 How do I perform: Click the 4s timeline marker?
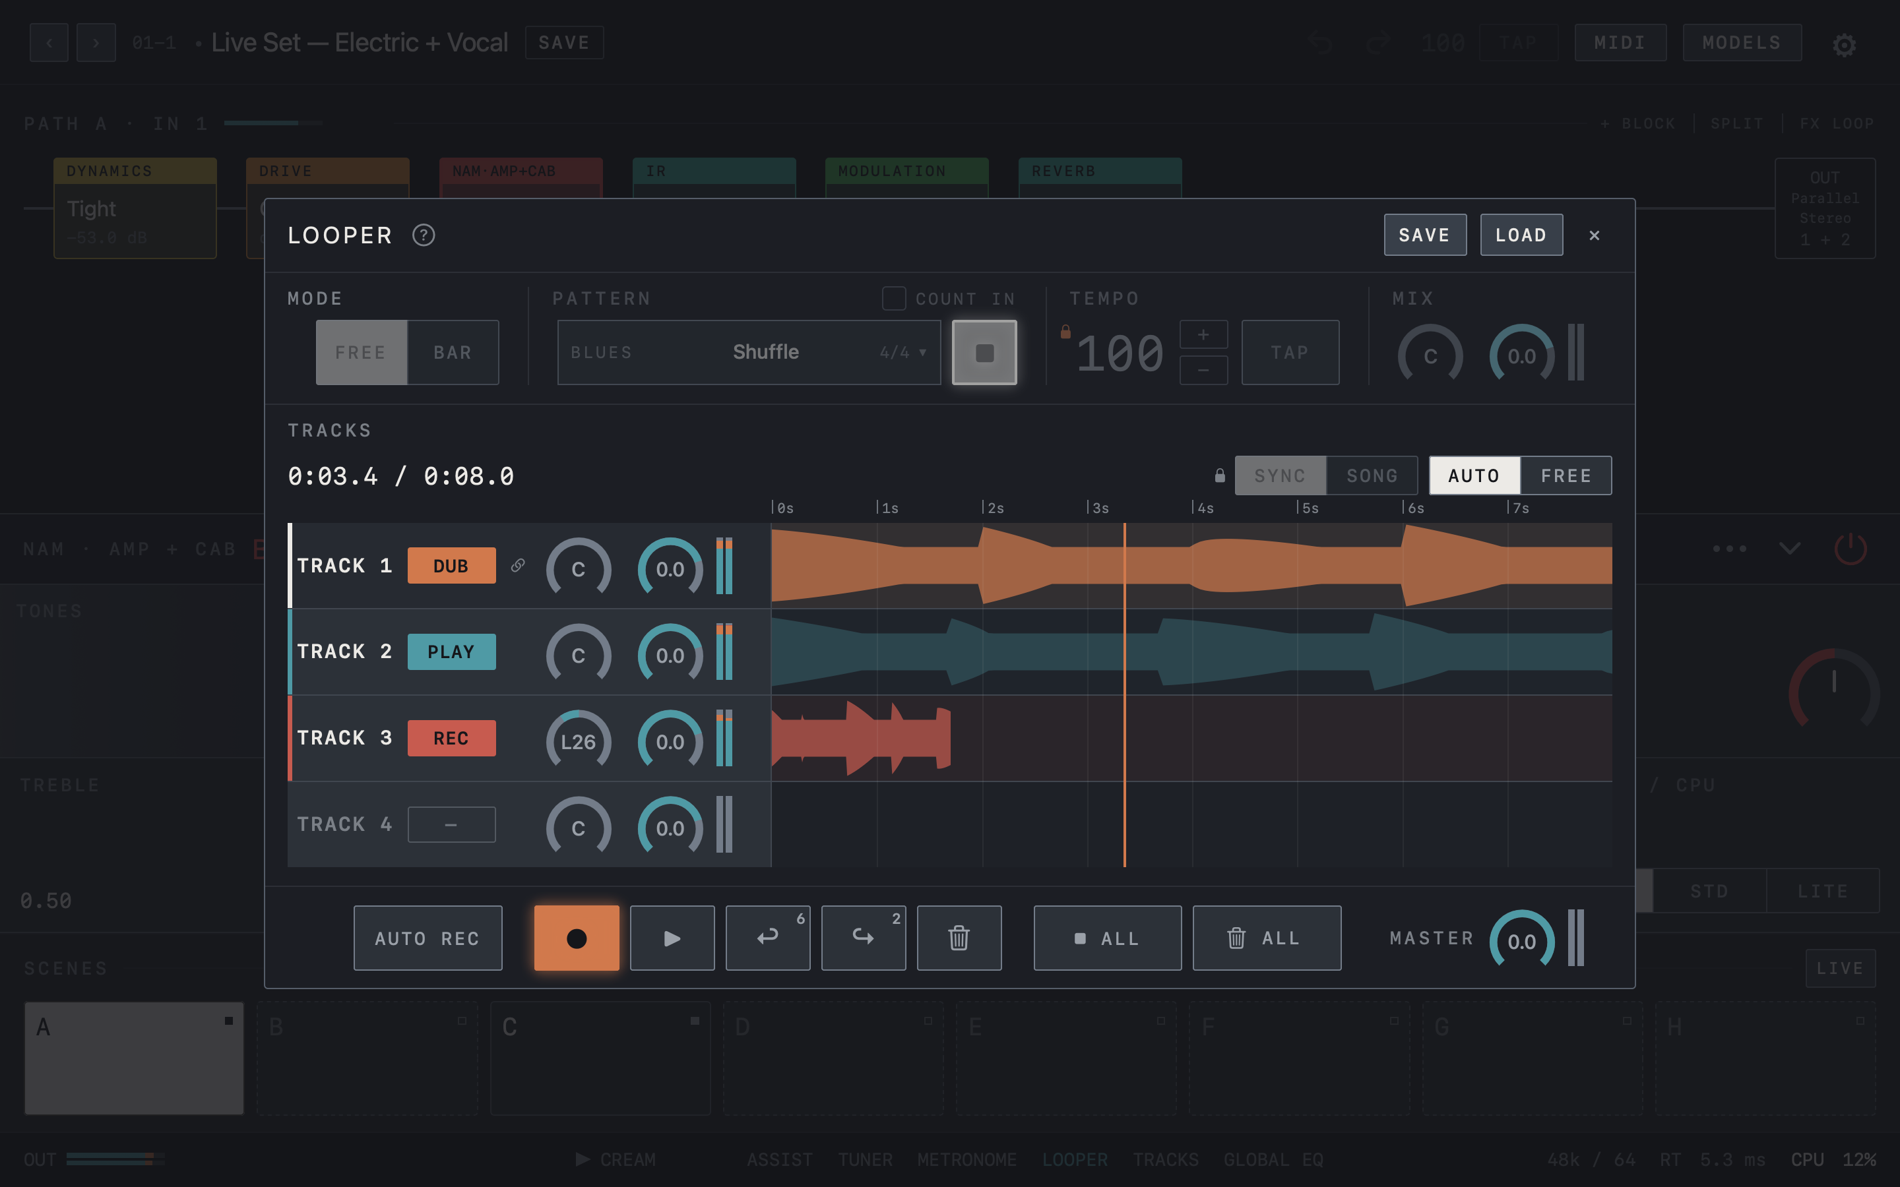click(x=1203, y=508)
